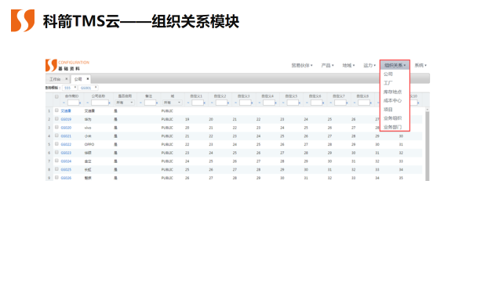
Task: Open filter operator for 备注 column
Action: [140, 103]
